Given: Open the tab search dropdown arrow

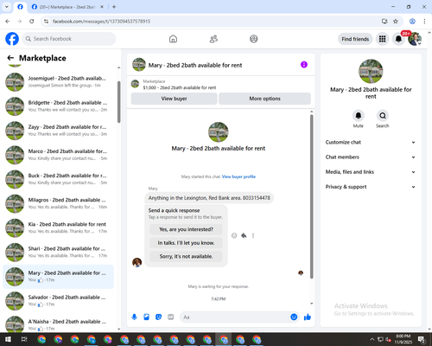Looking at the screenshot, I should [7, 7].
